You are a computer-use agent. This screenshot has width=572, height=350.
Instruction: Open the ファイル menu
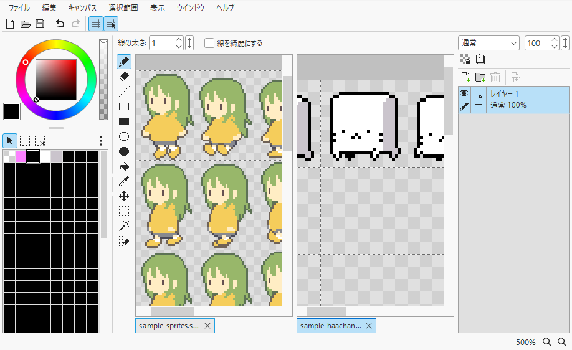point(19,7)
